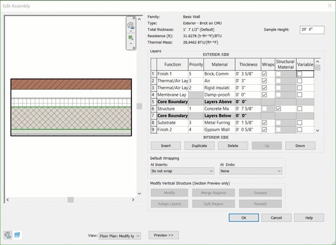Open the 2D steering wheel navigation tool
Viewport: 336px width, 245px height.
(131, 25)
